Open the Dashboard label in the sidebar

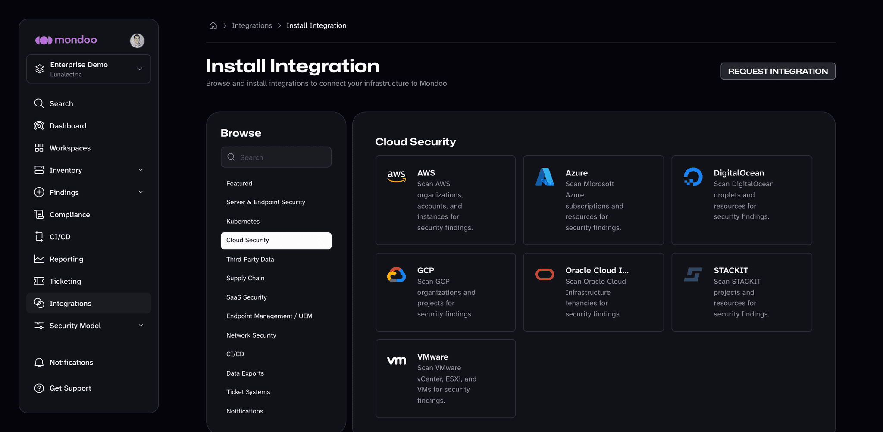pyautogui.click(x=68, y=126)
